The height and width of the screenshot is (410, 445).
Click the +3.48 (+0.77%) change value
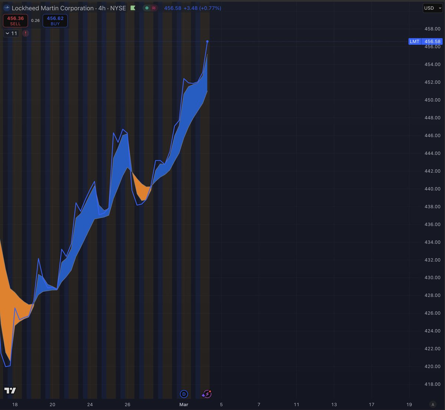point(202,8)
